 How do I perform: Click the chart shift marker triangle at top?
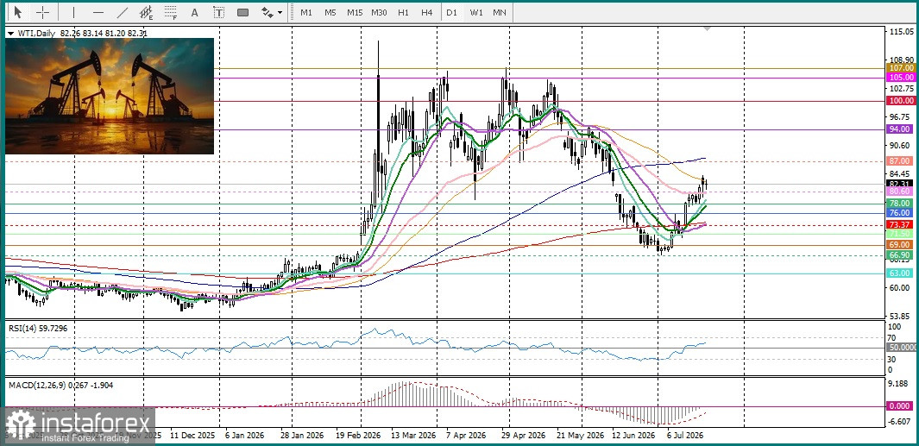coord(708,28)
